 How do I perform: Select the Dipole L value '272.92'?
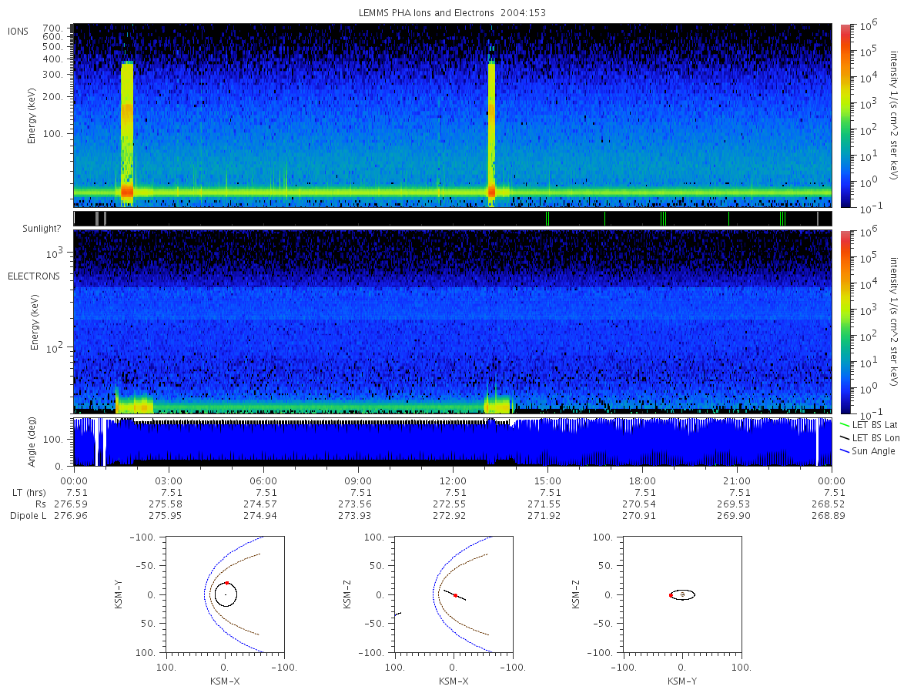(449, 516)
